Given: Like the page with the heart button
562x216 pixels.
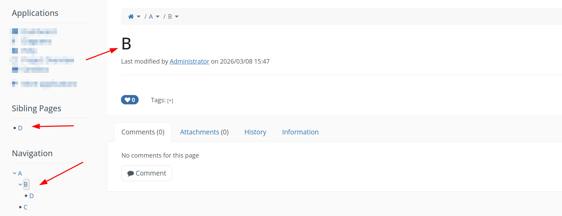Looking at the screenshot, I should [x=130, y=100].
